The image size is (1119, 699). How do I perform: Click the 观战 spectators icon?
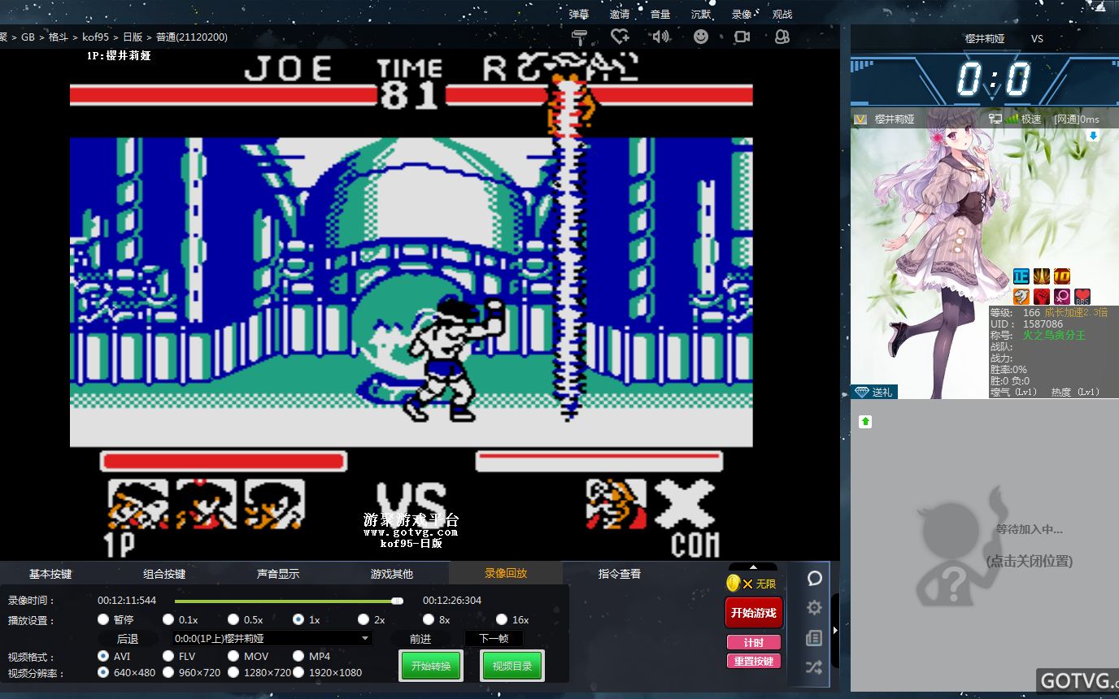point(782,37)
